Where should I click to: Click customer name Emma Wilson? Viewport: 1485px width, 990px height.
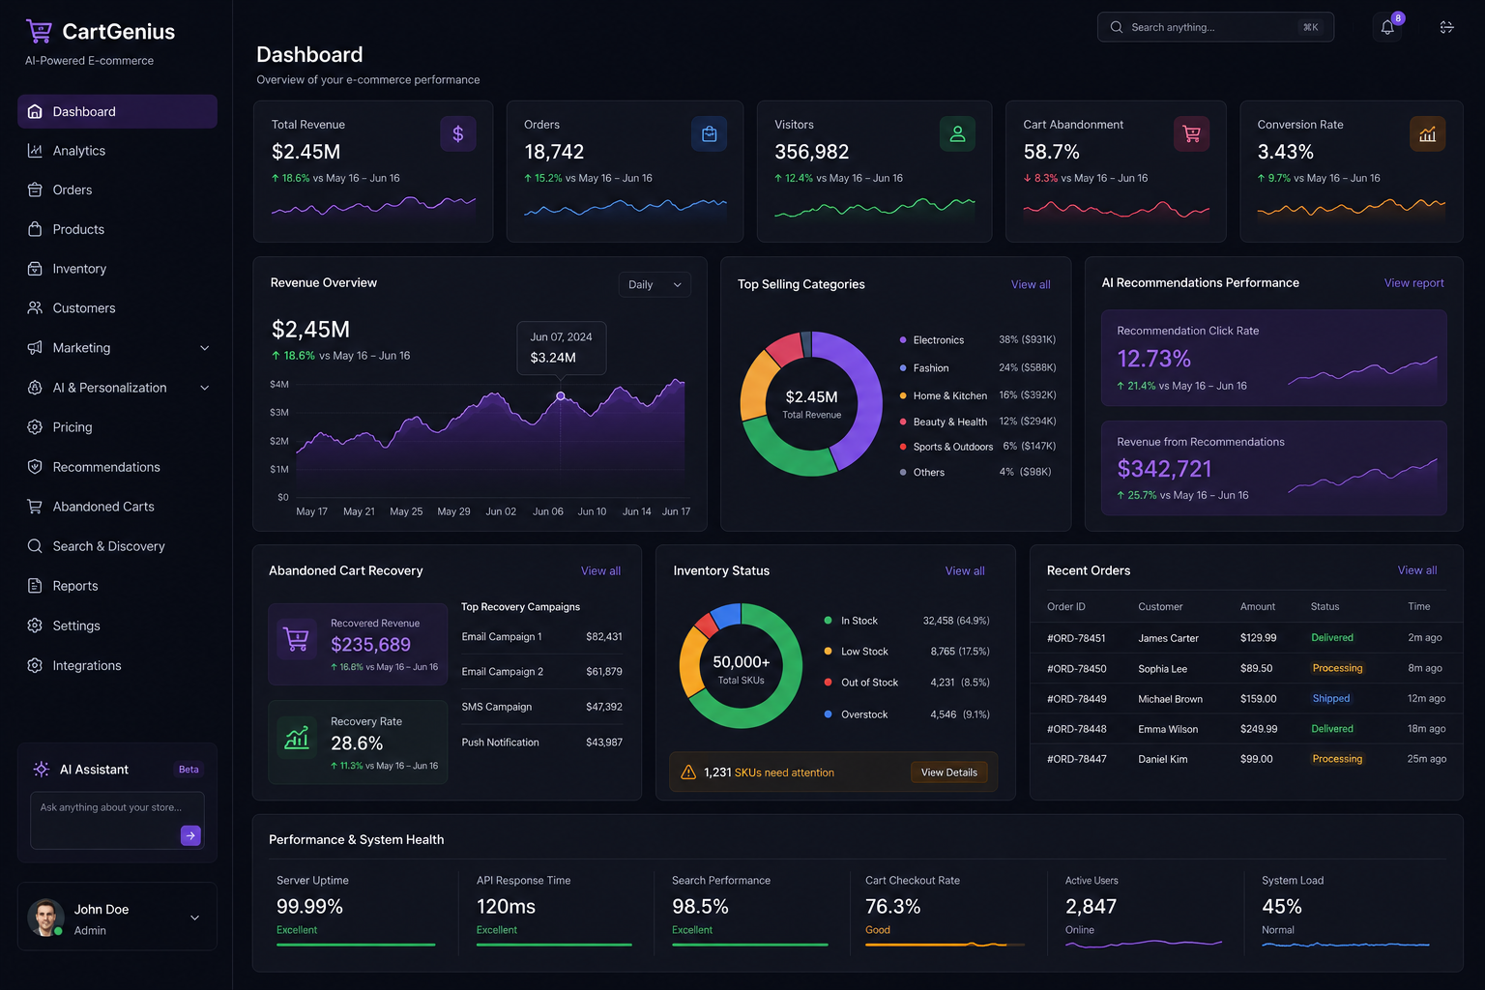click(x=1168, y=729)
